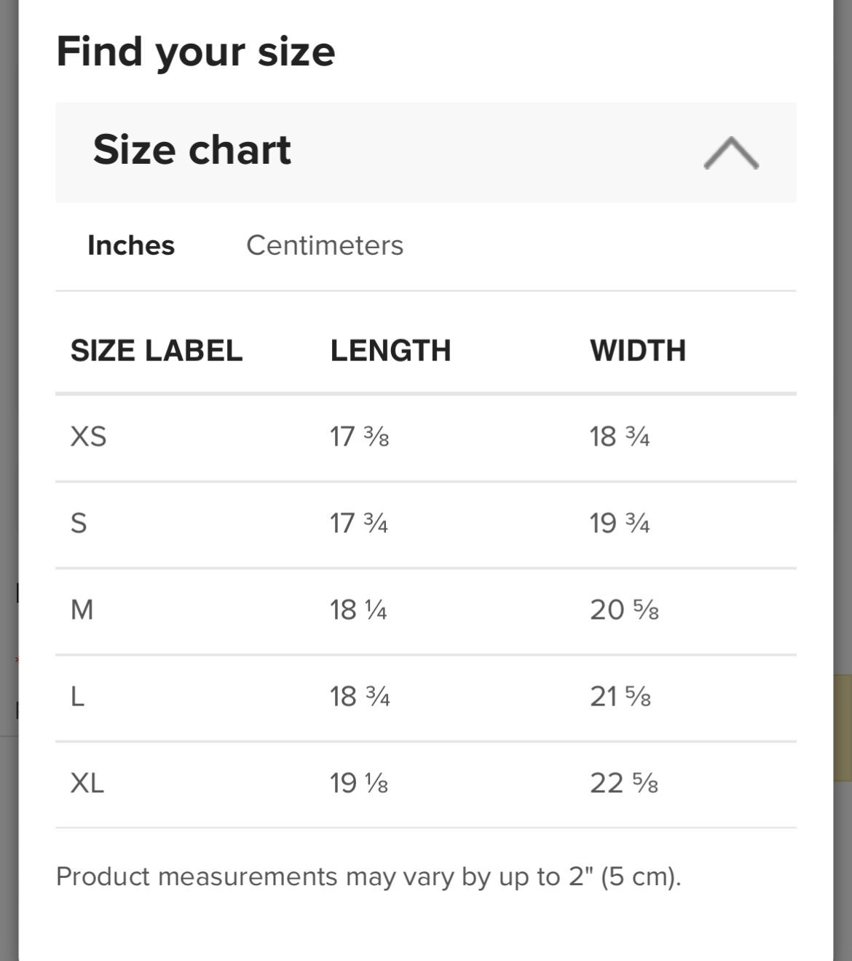Click the S width value 19 ¾

(x=619, y=523)
